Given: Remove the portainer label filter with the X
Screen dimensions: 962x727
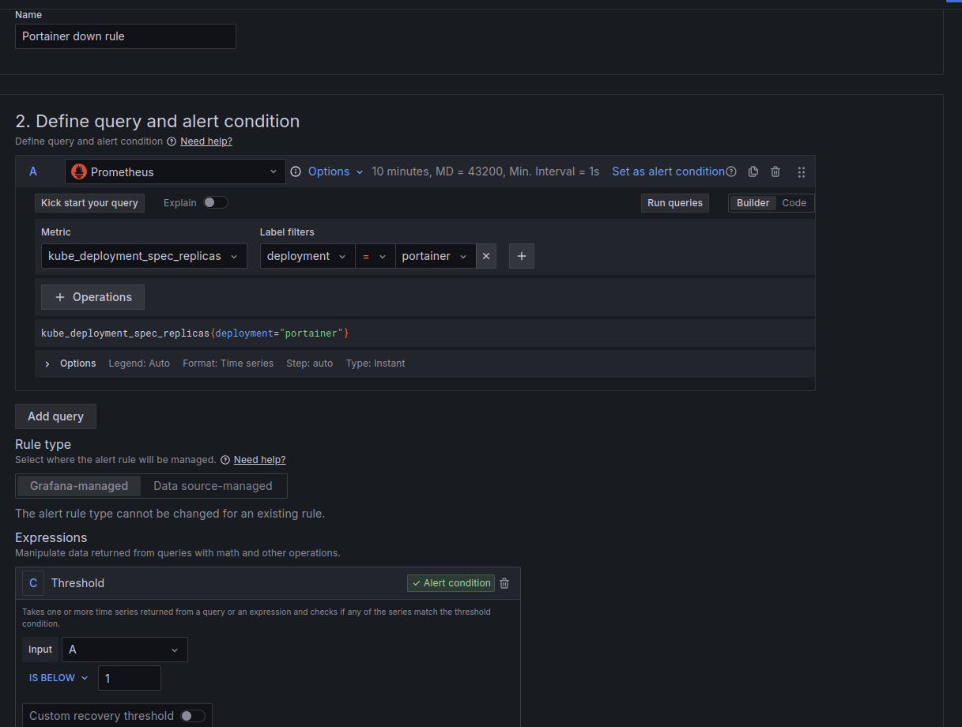Looking at the screenshot, I should pyautogui.click(x=486, y=256).
